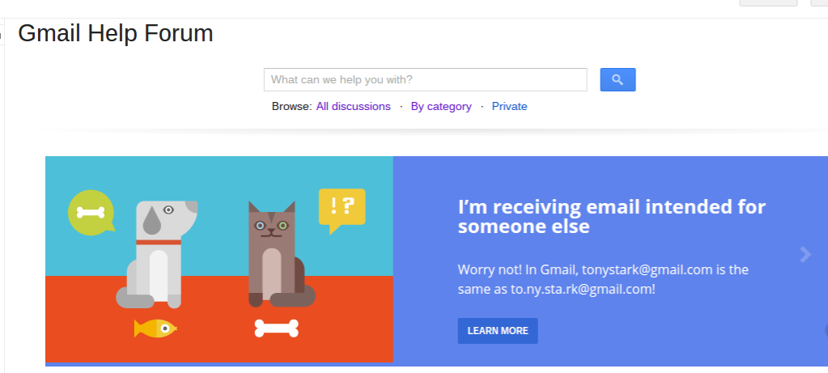Click the Gmail Help Forum page title
Viewport: 828px width, 373px height.
coord(116,33)
